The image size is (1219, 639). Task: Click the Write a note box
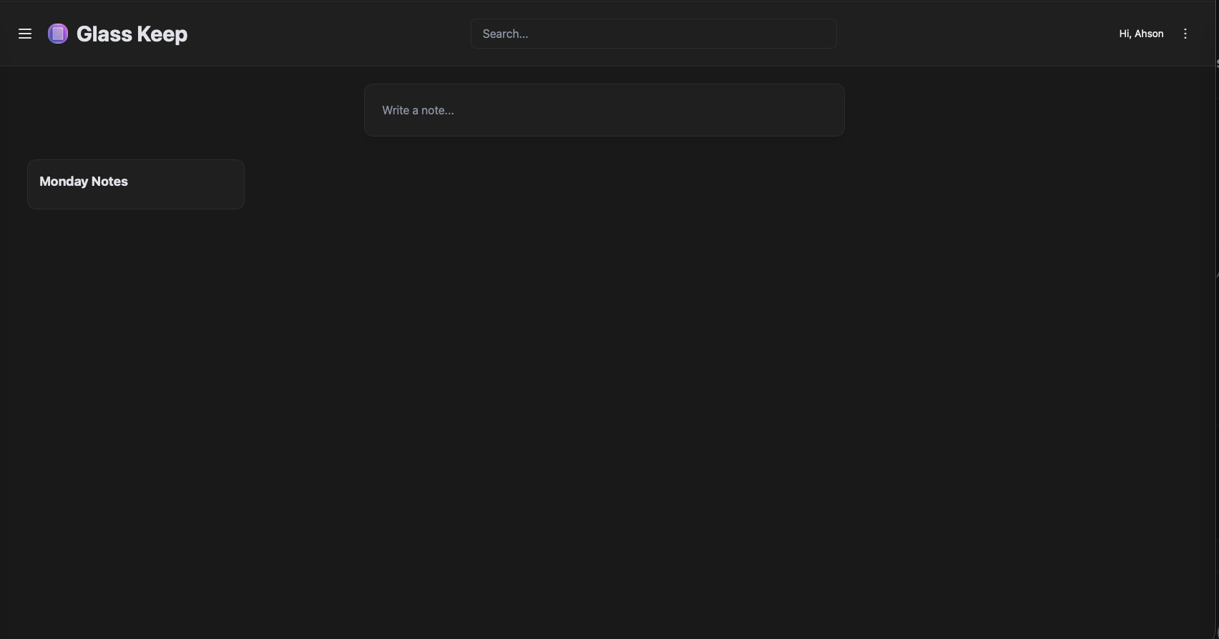604,110
